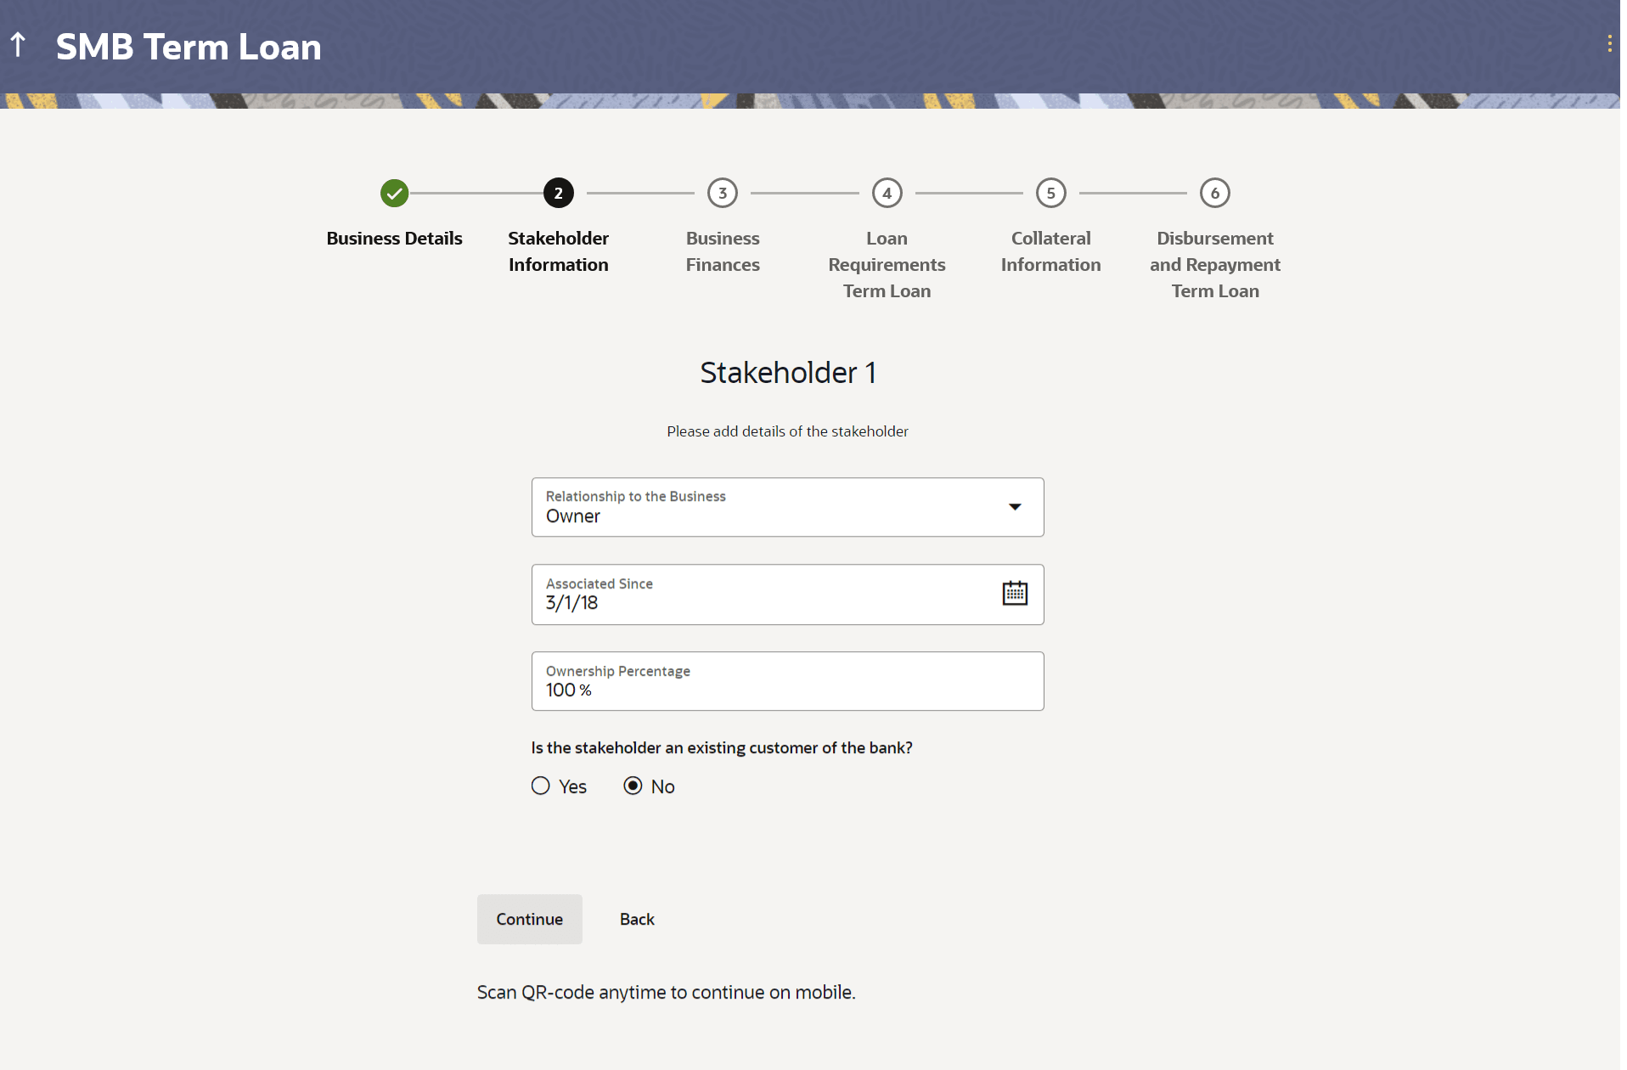Click the completed Business Details checkmark
The image size is (1627, 1070).
click(394, 194)
